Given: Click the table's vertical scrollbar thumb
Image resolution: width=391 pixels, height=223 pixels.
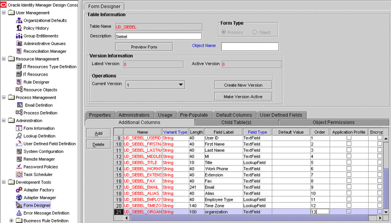Looking at the screenshot, I should point(386,189).
